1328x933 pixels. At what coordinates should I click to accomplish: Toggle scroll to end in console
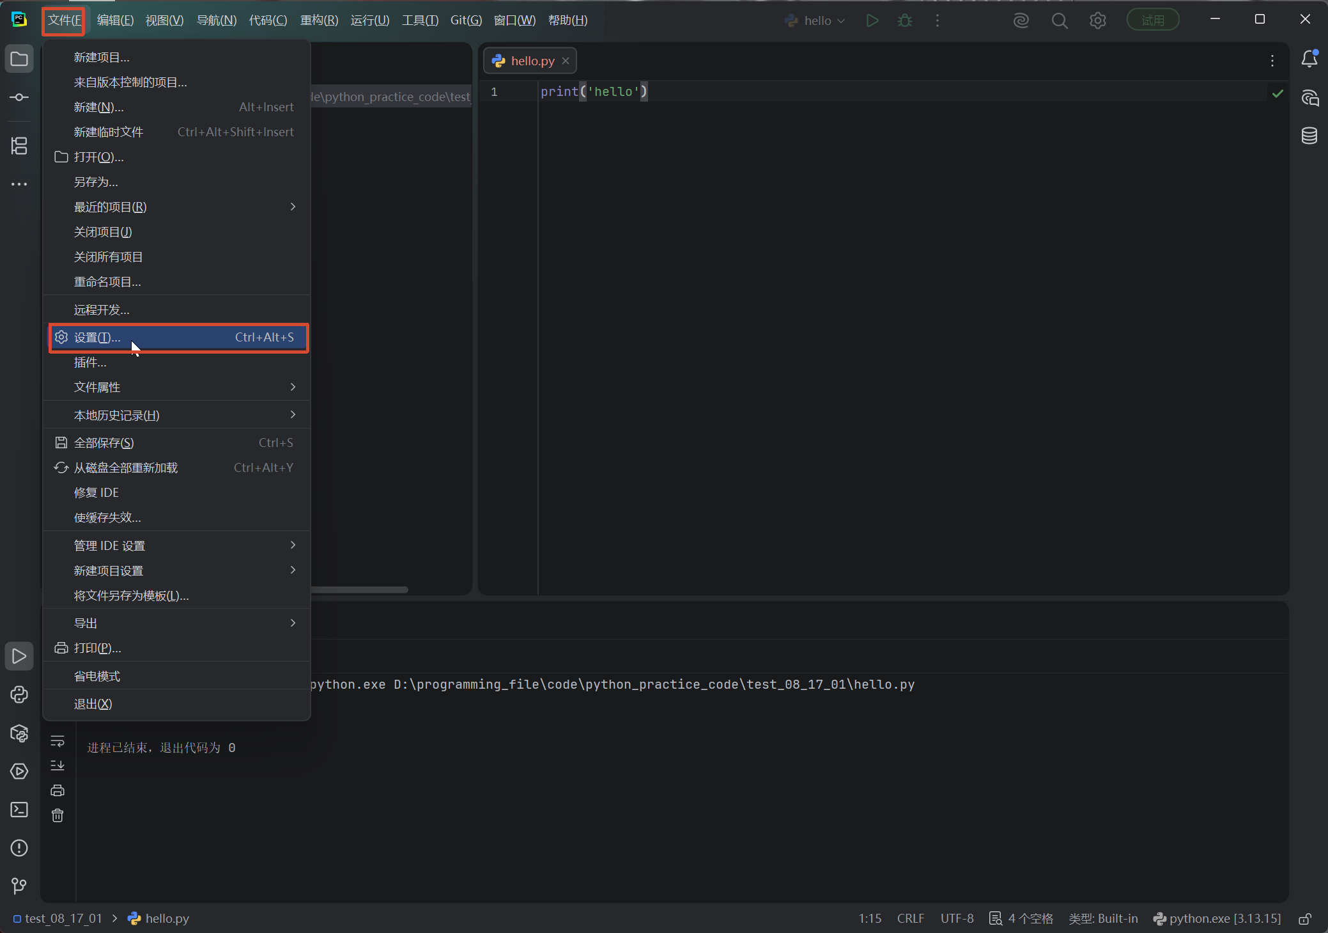(58, 765)
